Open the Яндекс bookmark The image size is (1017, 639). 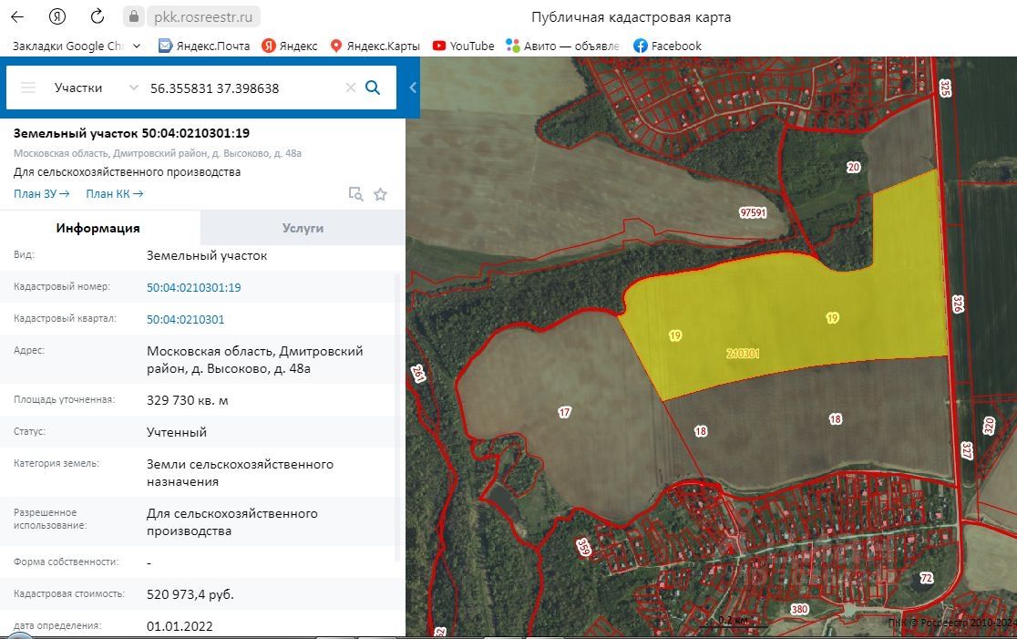[x=289, y=46]
